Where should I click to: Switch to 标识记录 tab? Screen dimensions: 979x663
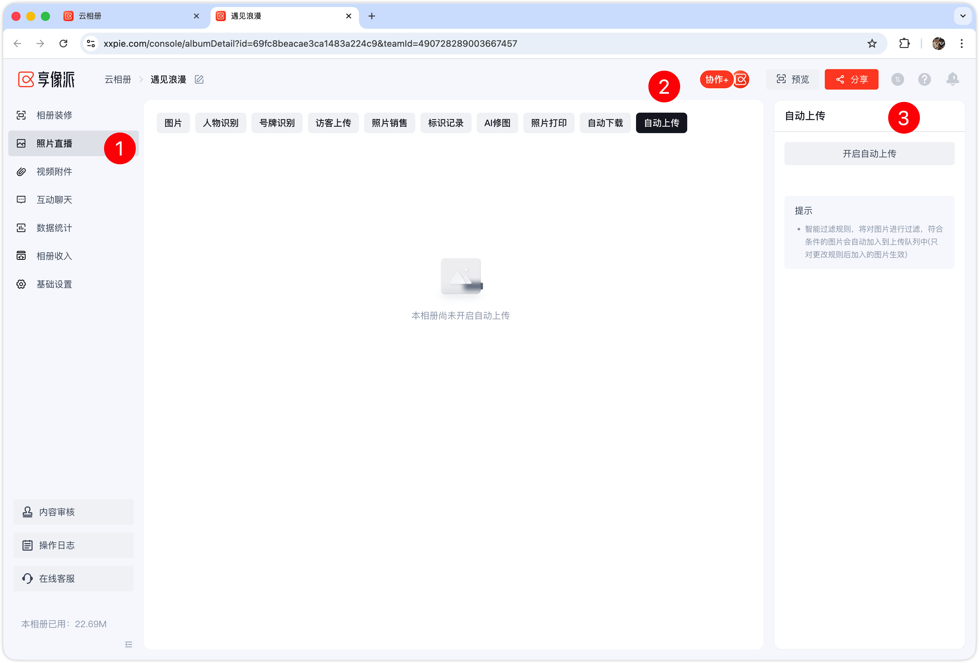click(446, 123)
